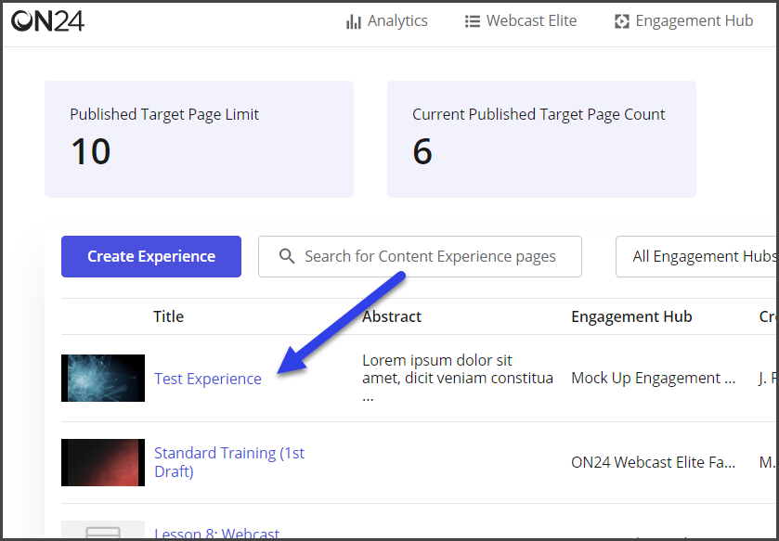Screen dimensions: 779x541
Task: Click the Standard Training red thumbnail
Action: (103, 462)
